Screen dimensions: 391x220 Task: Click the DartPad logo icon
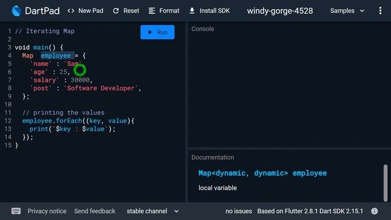[16, 11]
